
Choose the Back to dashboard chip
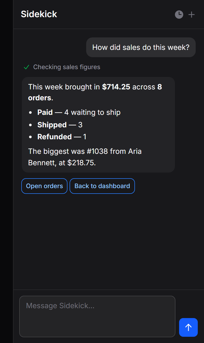(102, 186)
